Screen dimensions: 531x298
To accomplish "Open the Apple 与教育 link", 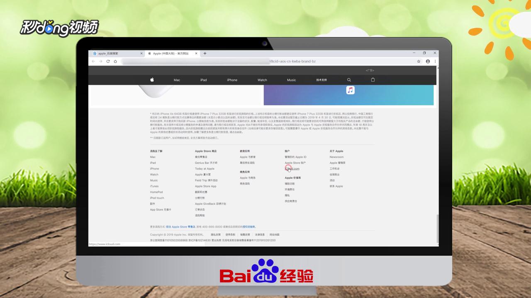I will pos(248,157).
